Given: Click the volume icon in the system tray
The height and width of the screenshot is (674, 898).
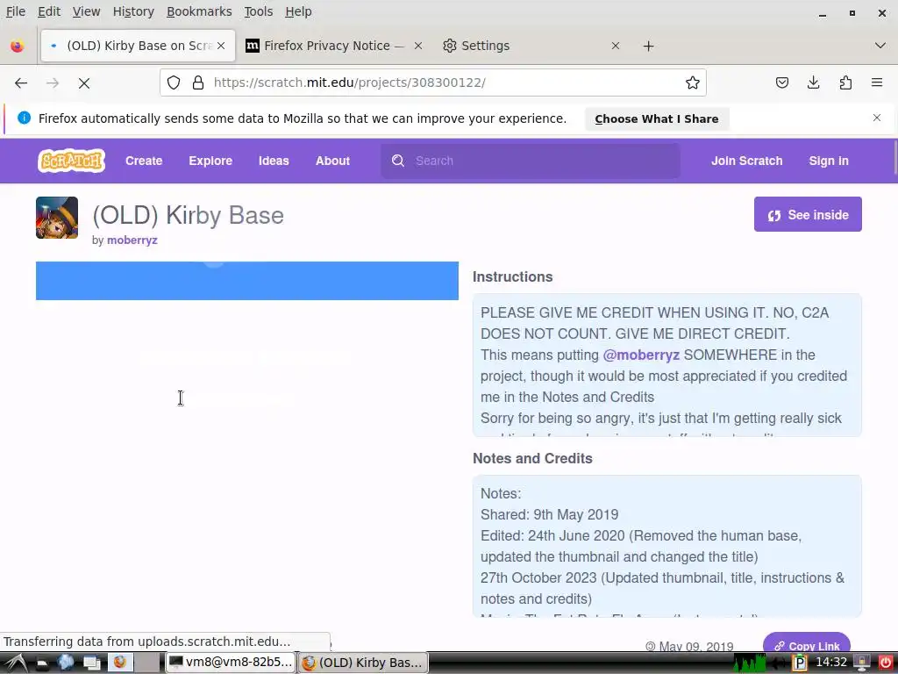Looking at the screenshot, I should [x=779, y=663].
